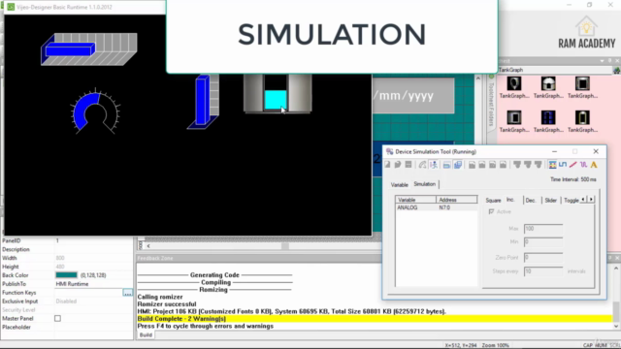Click the Address column header
The height and width of the screenshot is (349, 621).
click(x=457, y=200)
